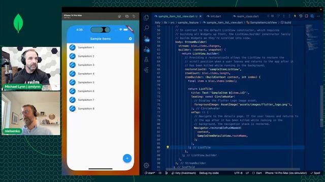Open settings gear in Sample Items app bar

click(130, 38)
